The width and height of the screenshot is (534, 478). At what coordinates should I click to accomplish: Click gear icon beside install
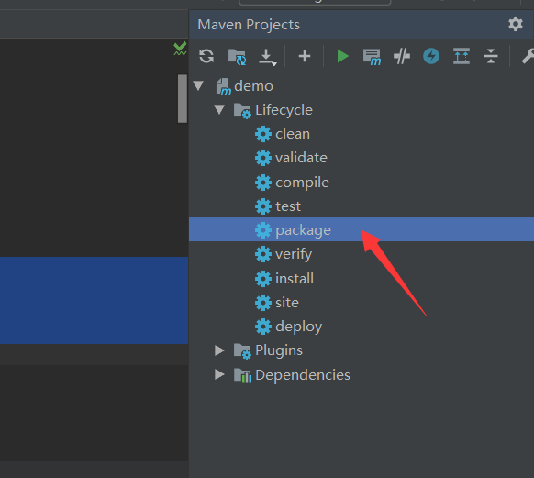tap(263, 279)
